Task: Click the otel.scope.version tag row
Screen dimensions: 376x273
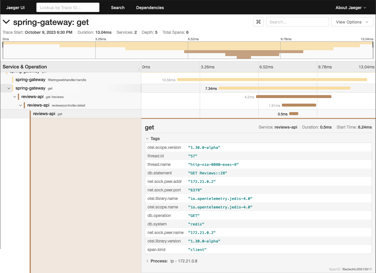Action: pos(258,147)
